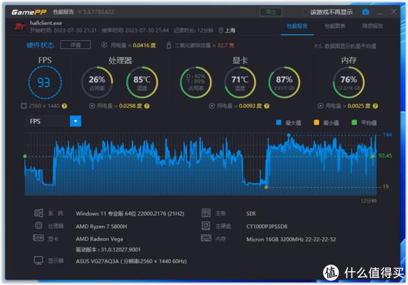Tick the 该游戏不再显示 checkbox
Image resolution: width=408 pixels, height=285 pixels.
coord(304,12)
